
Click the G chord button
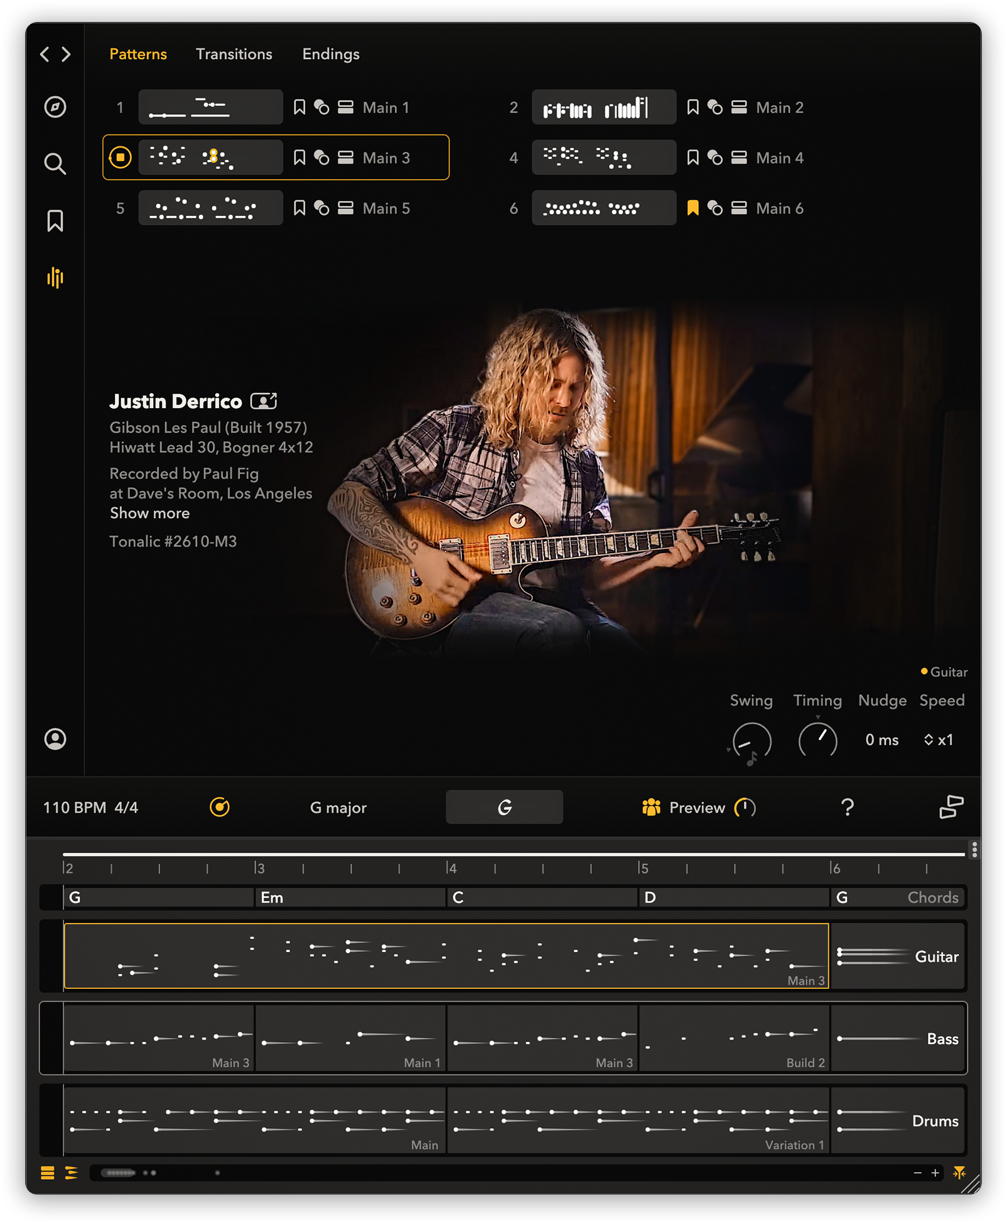504,807
